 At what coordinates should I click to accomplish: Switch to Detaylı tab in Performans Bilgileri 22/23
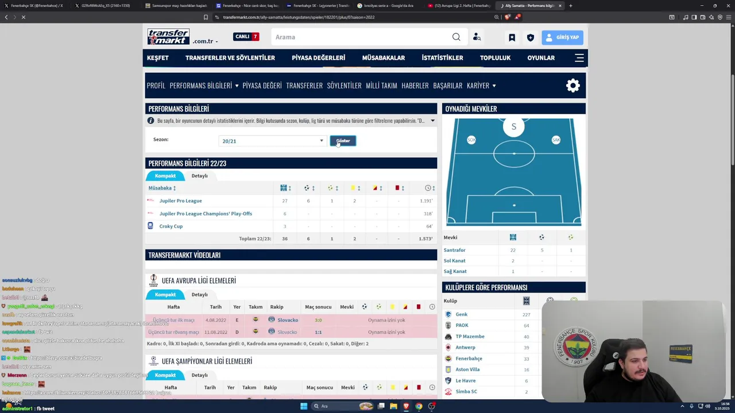(x=199, y=176)
